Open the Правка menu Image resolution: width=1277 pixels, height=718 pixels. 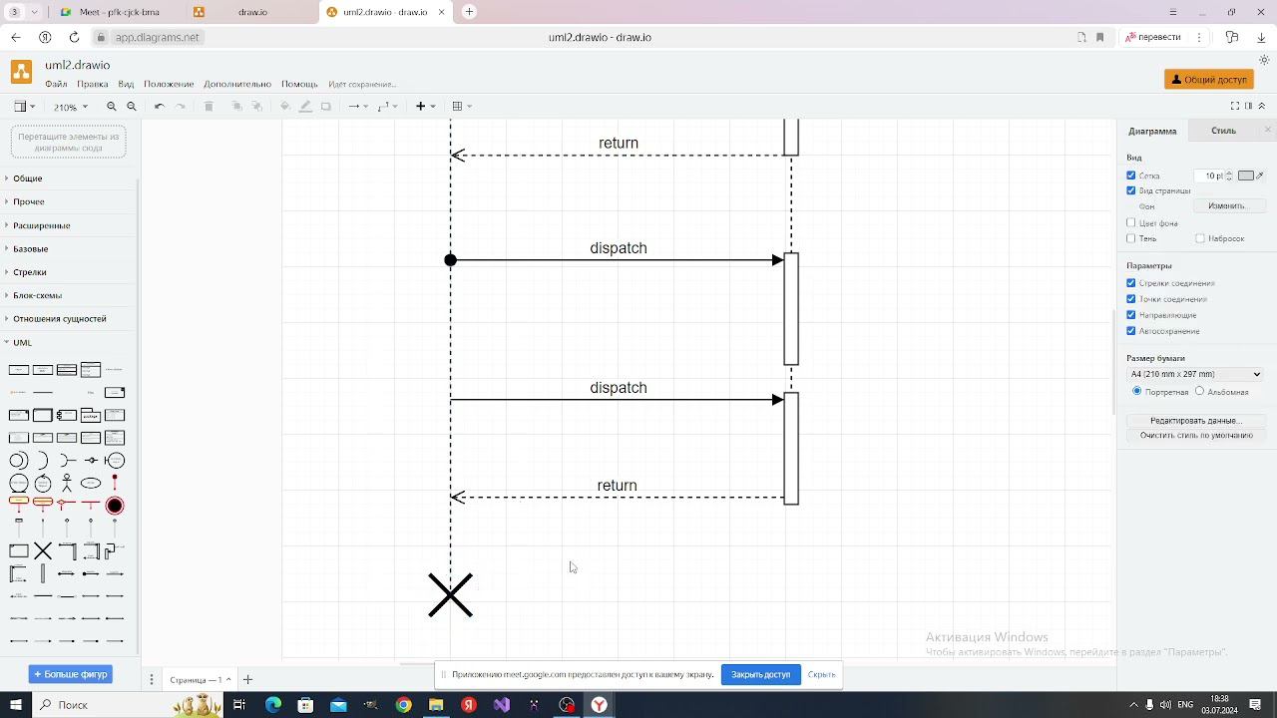[x=93, y=84]
